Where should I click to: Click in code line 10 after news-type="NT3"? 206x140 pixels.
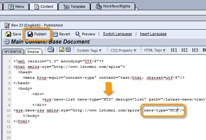pos(178,110)
